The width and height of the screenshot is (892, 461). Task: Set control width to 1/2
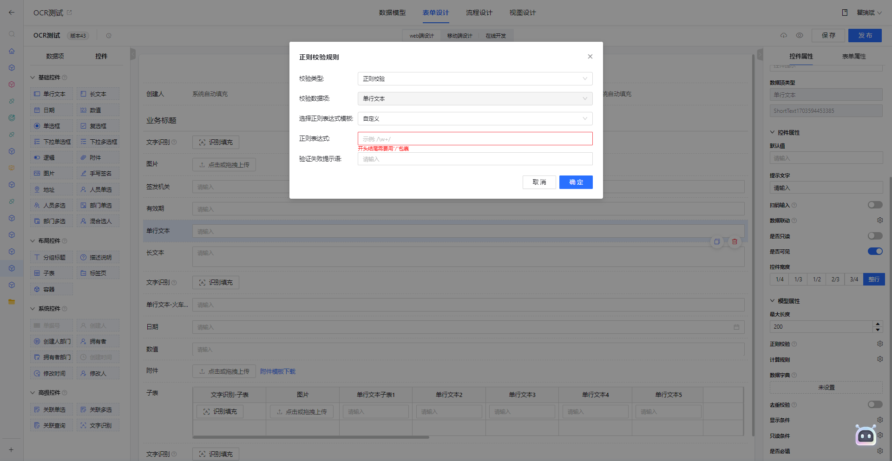point(816,279)
